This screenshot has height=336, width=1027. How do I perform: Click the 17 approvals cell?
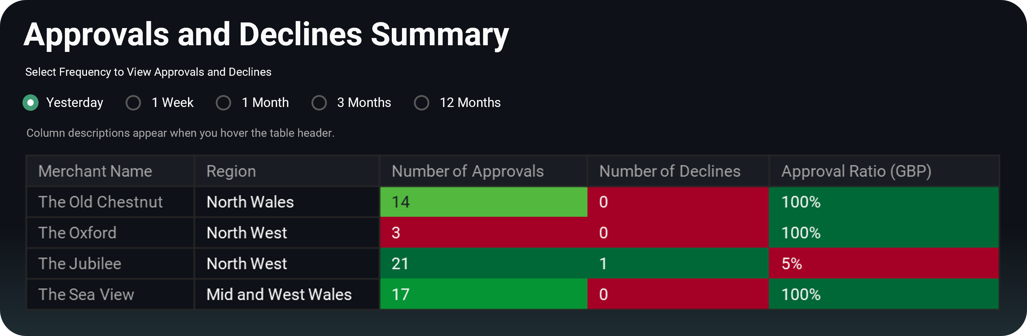[x=483, y=295]
